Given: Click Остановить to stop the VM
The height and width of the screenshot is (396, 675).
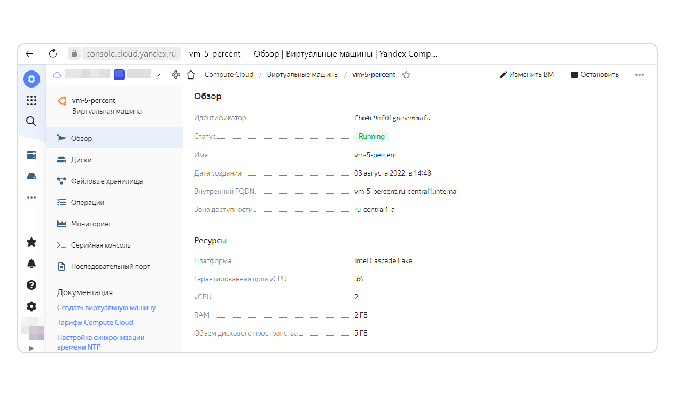Looking at the screenshot, I should coord(595,75).
